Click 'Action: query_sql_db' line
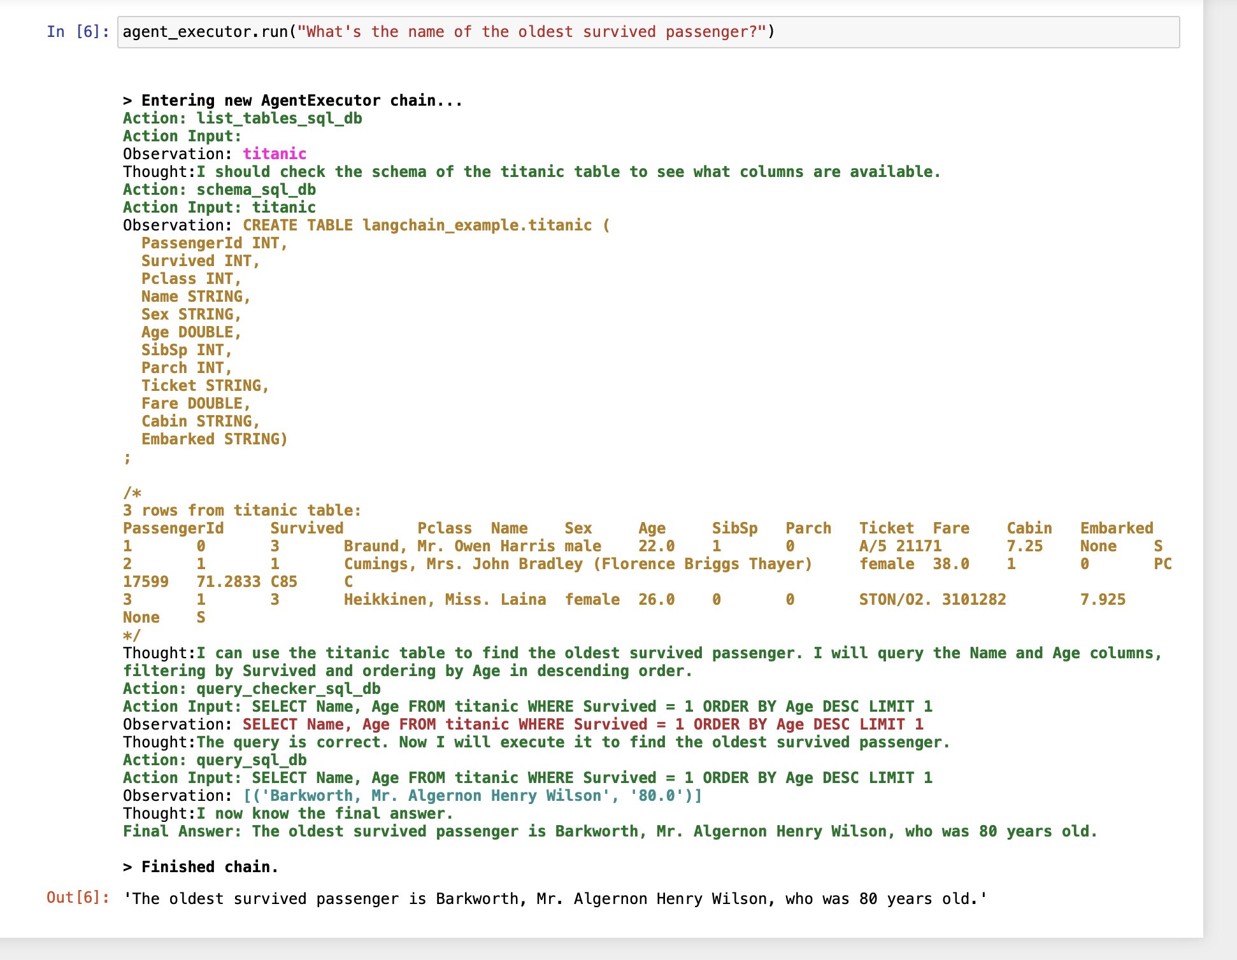This screenshot has width=1237, height=960. click(x=215, y=760)
